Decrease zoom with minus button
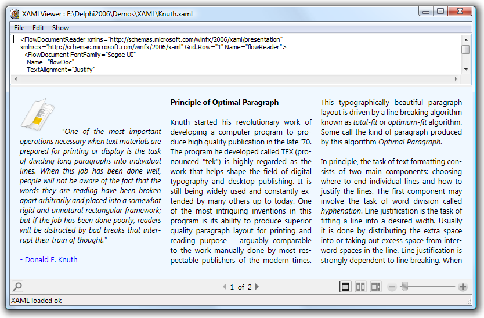This screenshot has height=318, width=484. [x=392, y=287]
